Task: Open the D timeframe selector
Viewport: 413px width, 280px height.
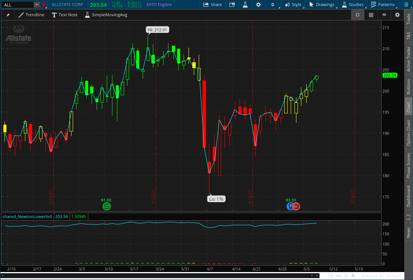Action: pos(273,5)
